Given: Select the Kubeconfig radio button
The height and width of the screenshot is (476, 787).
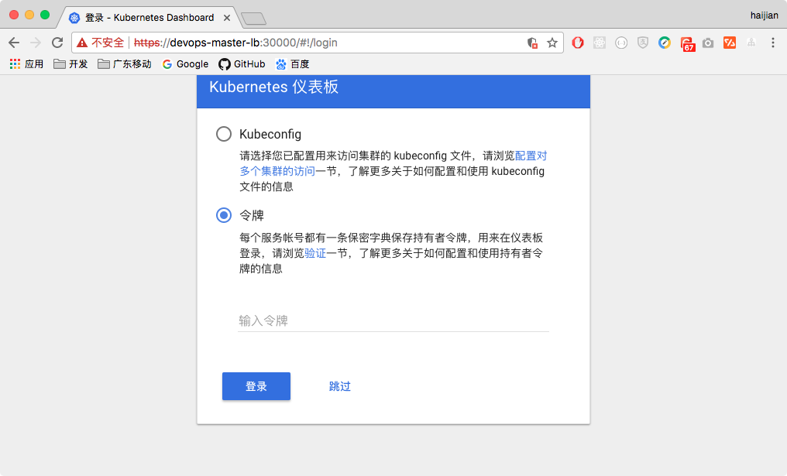Looking at the screenshot, I should [223, 134].
